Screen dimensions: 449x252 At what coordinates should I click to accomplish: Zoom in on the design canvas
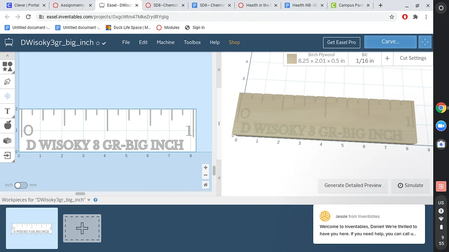point(205,168)
